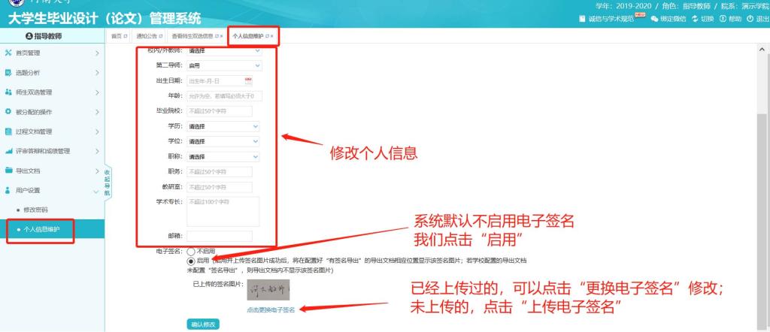
Task: Click the 毕业院校 input field
Action: click(219, 110)
